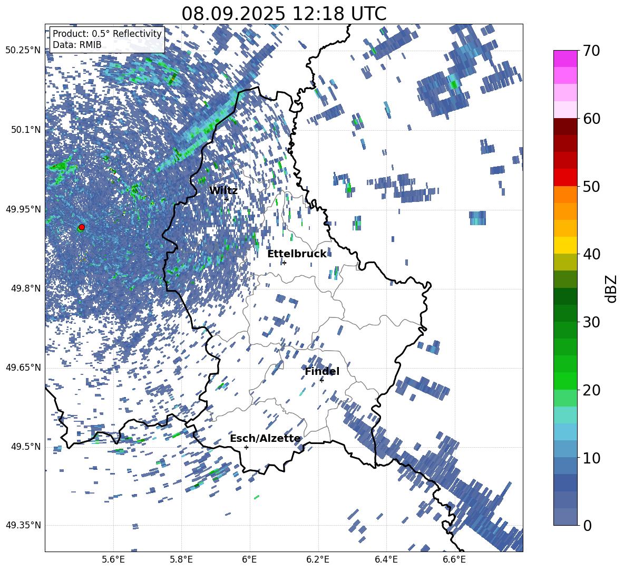Viewport: 624px width, 570px height.
Task: Click the 50.1°N latitude label
Action: [x=26, y=130]
